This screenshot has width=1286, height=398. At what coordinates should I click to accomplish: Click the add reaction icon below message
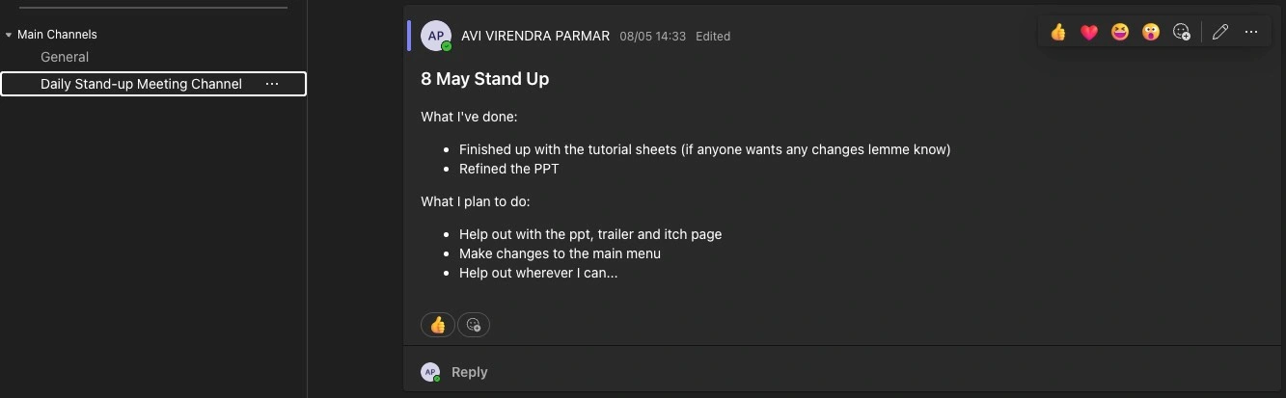point(474,326)
